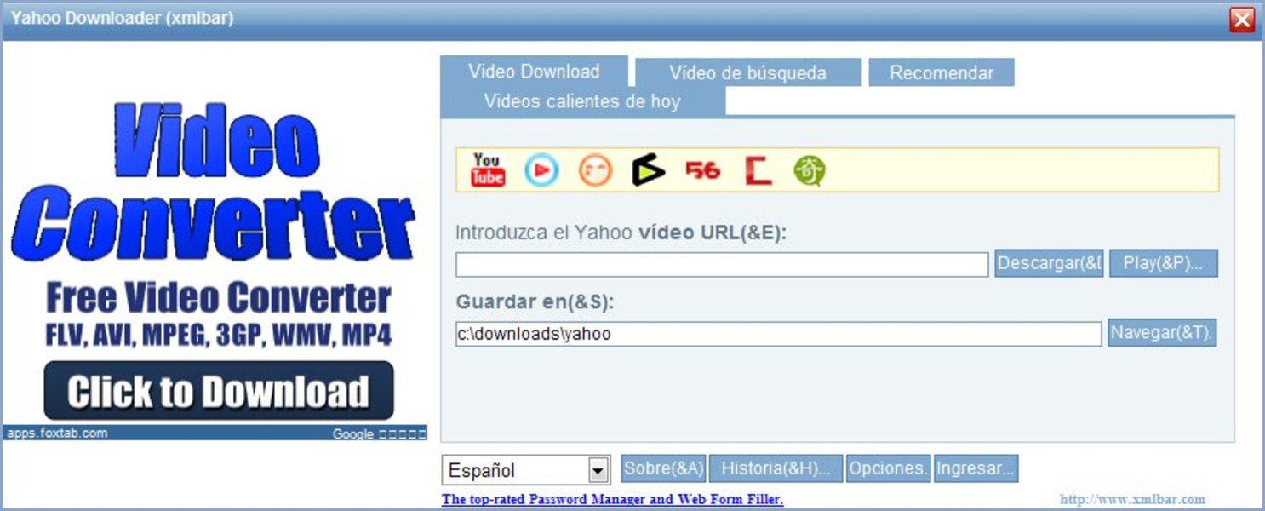Select the red L-shaped site icon
The width and height of the screenshot is (1265, 511).
point(757,170)
